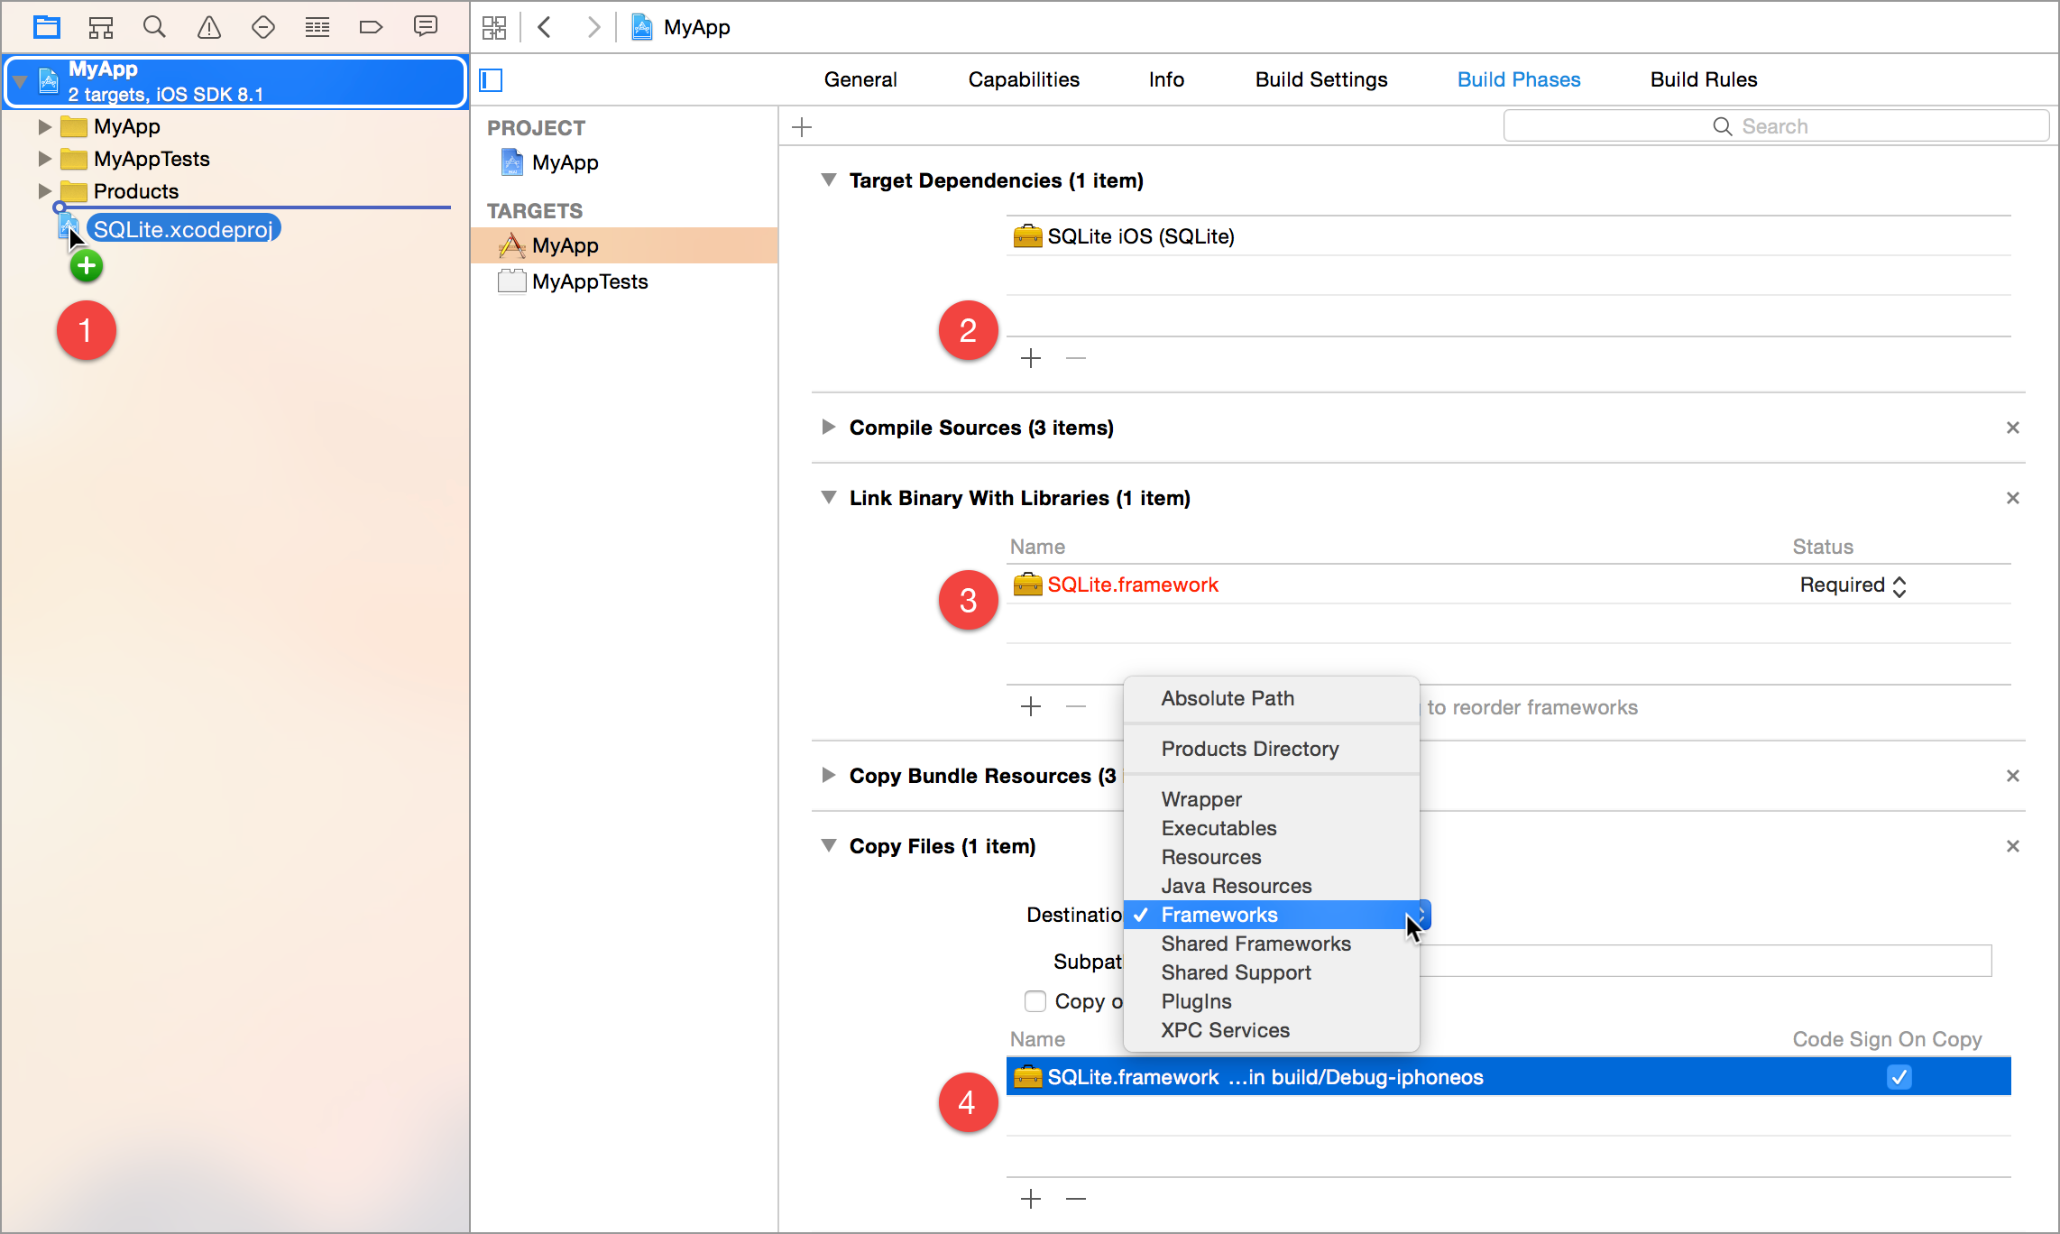Click the build phases Search field
Image resolution: width=2060 pixels, height=1234 pixels.
point(1775,126)
